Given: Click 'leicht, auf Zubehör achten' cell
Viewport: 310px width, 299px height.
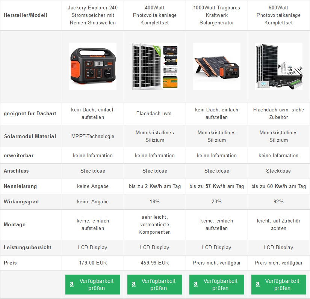Looking at the screenshot, I should (x=278, y=225).
